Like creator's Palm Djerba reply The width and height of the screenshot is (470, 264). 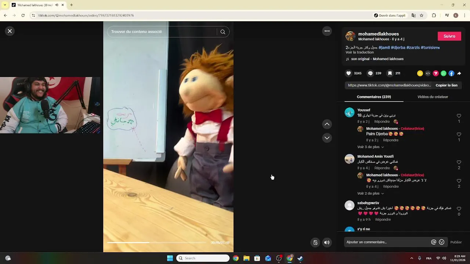[459, 135]
